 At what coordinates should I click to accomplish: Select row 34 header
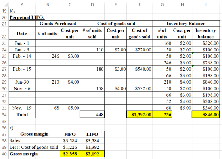coord(4,114)
